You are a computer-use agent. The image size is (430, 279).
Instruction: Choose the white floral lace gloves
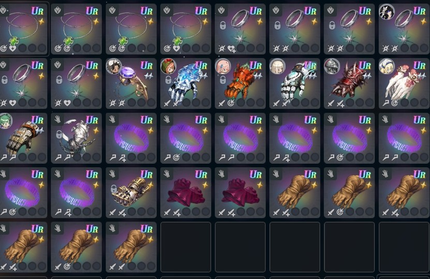click(404, 84)
